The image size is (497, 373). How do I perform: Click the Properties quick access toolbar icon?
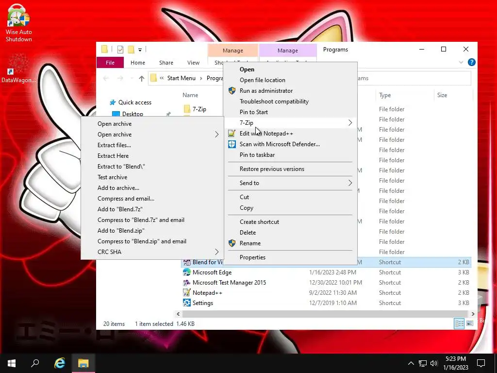coord(120,50)
